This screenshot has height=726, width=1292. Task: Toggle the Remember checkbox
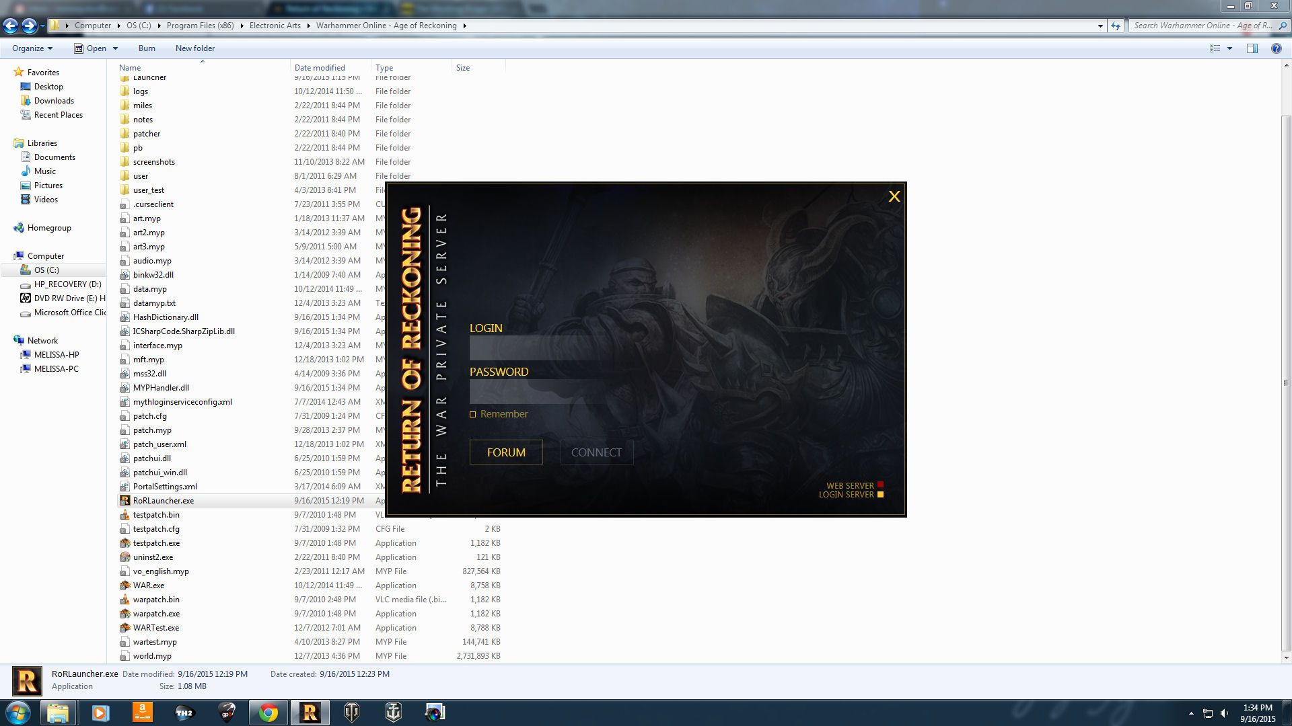click(x=473, y=414)
